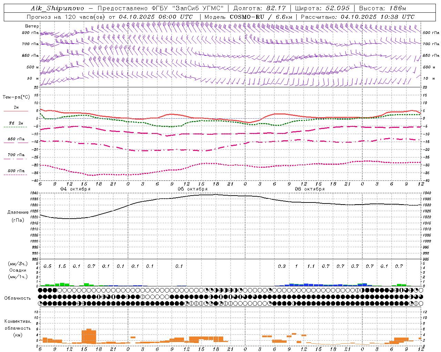
Task: Select the Долгота: 82.17 header value
Action: (259, 8)
